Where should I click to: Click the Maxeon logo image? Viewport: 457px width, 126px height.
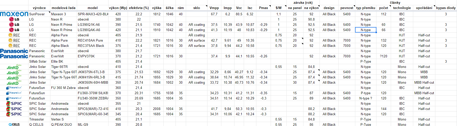14,14
